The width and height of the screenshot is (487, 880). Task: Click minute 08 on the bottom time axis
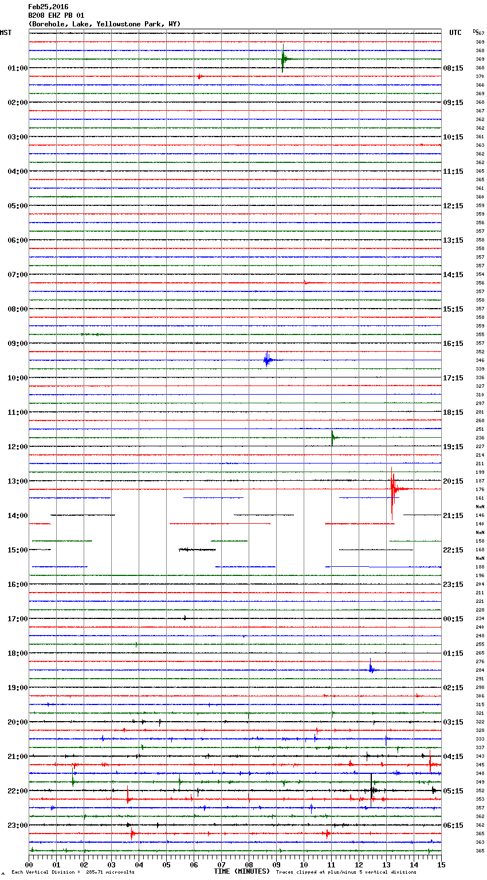(x=249, y=865)
